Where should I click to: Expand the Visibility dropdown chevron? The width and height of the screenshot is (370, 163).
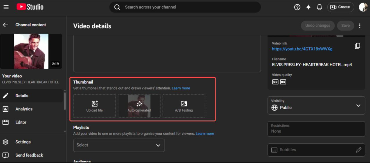(358, 106)
